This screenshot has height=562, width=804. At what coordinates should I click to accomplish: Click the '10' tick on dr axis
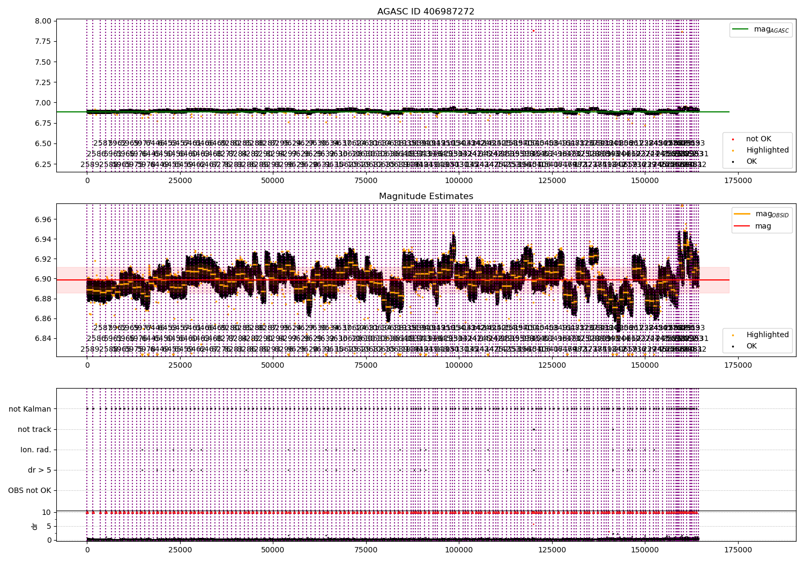point(47,512)
